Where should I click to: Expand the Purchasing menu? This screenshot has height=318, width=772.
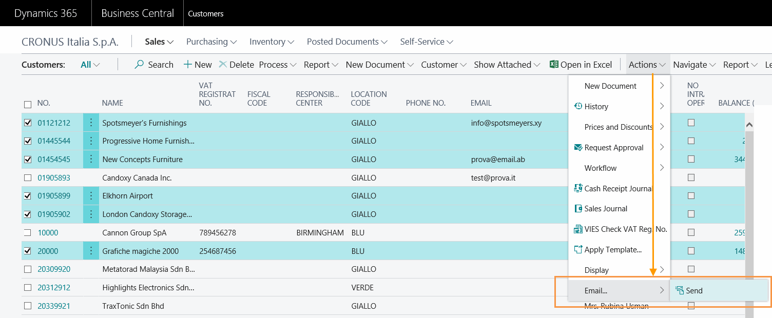coord(211,42)
